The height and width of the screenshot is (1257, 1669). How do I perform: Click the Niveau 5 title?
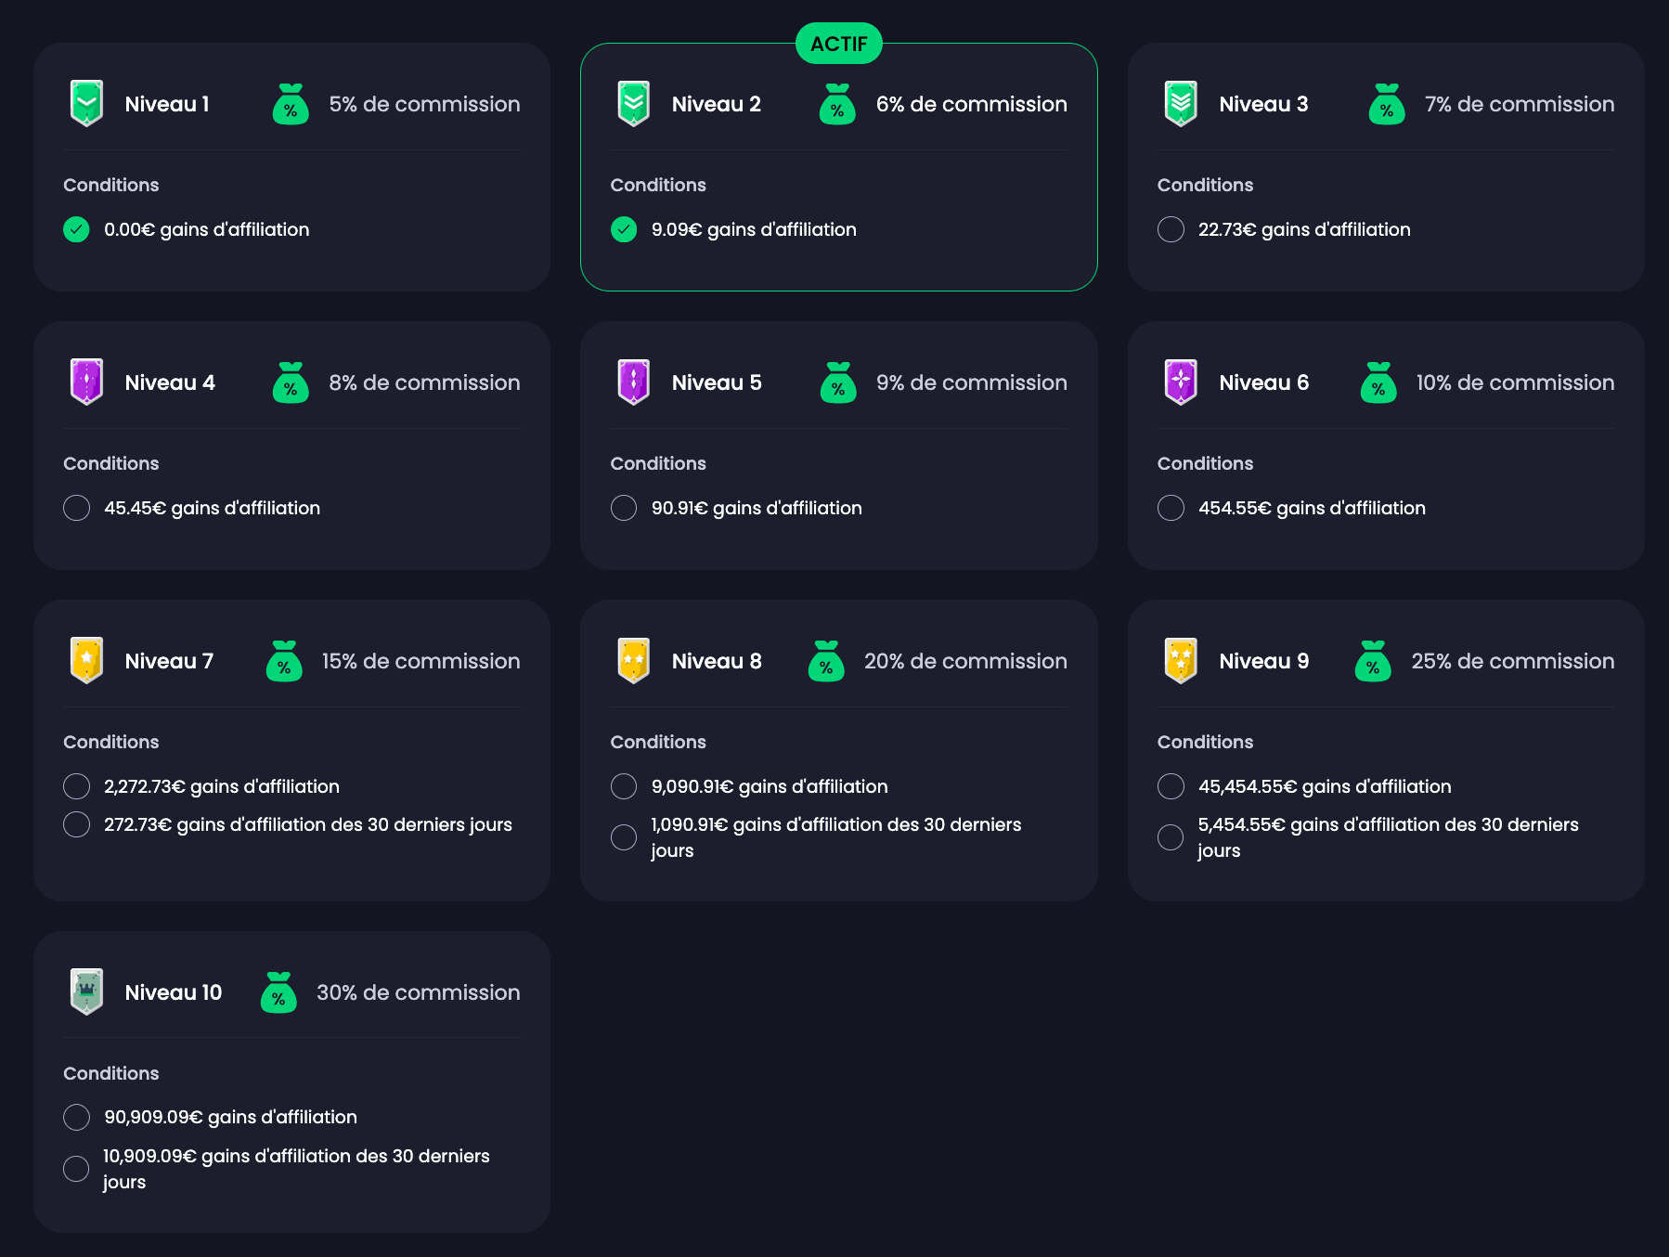click(717, 382)
